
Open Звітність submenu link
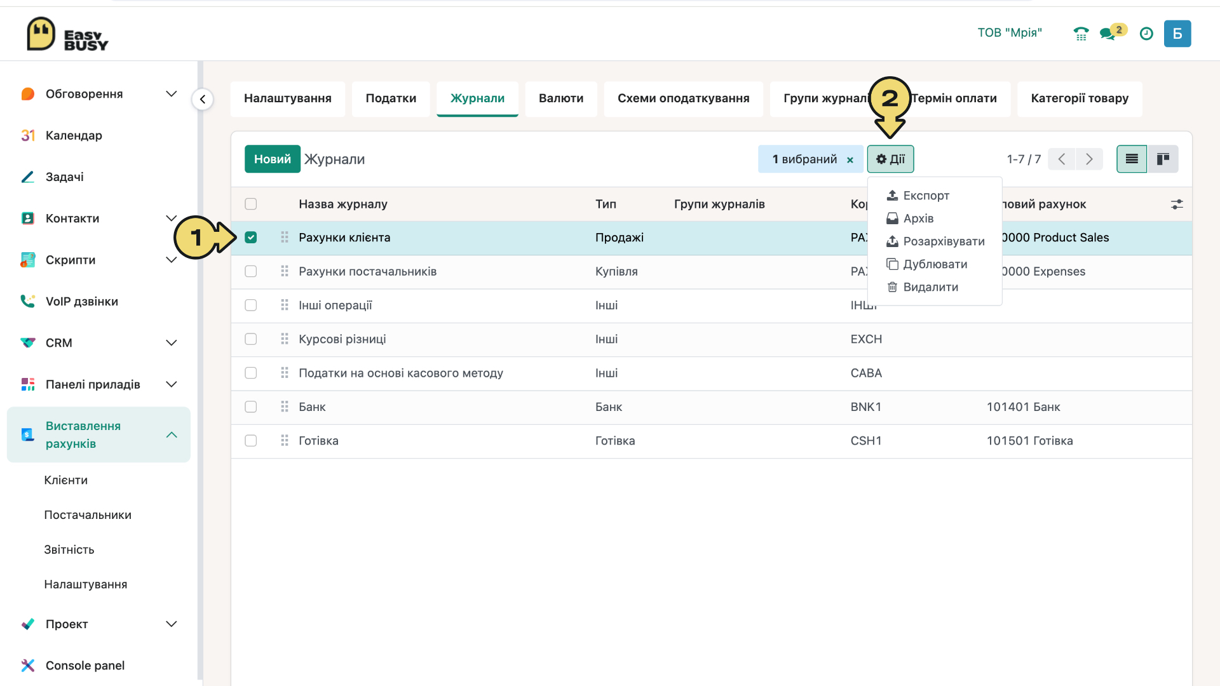point(69,550)
